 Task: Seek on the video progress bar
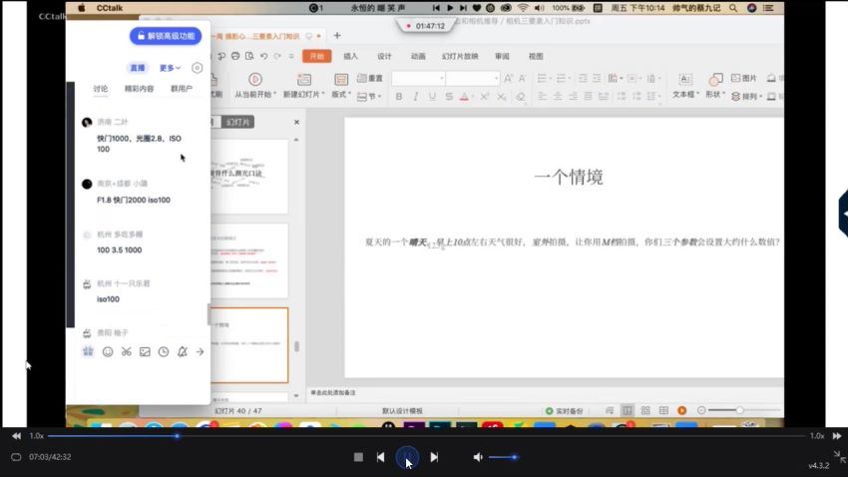pyautogui.click(x=426, y=436)
